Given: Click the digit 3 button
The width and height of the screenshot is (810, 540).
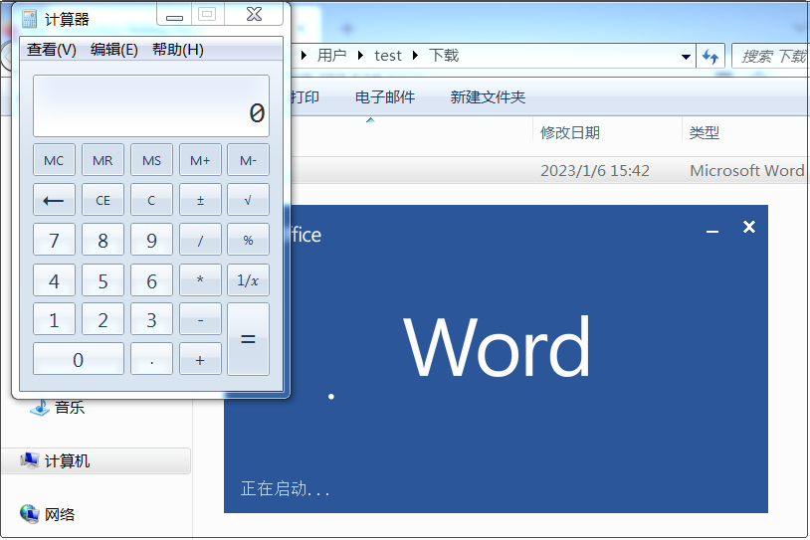Looking at the screenshot, I should (x=151, y=319).
